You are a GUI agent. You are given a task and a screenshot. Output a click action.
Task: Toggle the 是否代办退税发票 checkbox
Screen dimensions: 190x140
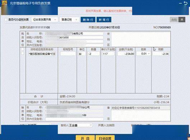click(6, 19)
